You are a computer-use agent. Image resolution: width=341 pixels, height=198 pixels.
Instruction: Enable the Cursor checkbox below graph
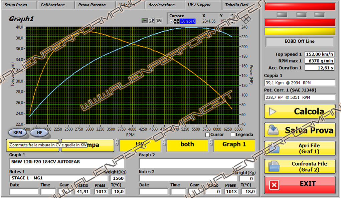[x=208, y=135]
